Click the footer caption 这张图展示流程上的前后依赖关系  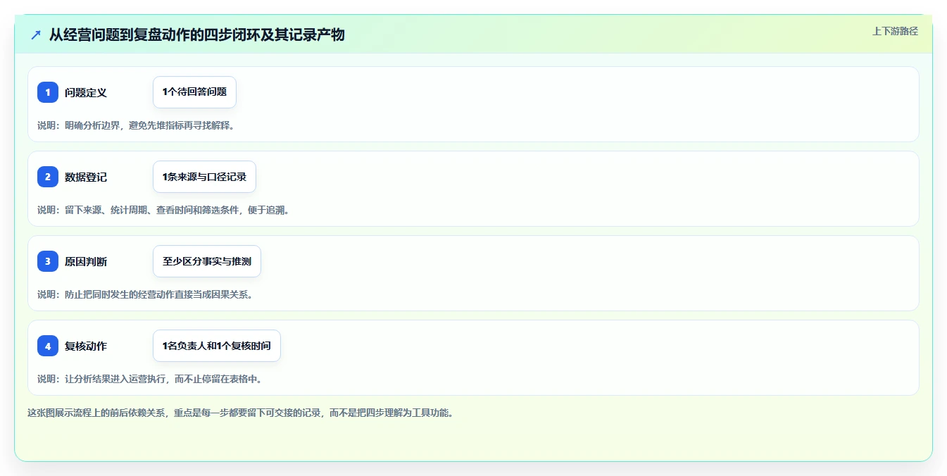[x=241, y=413]
